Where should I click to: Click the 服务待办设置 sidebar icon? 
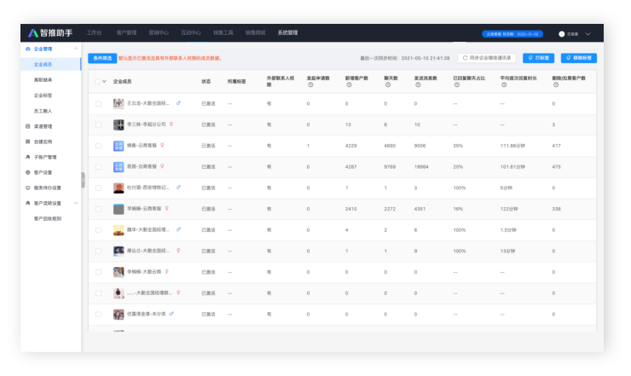pos(28,188)
